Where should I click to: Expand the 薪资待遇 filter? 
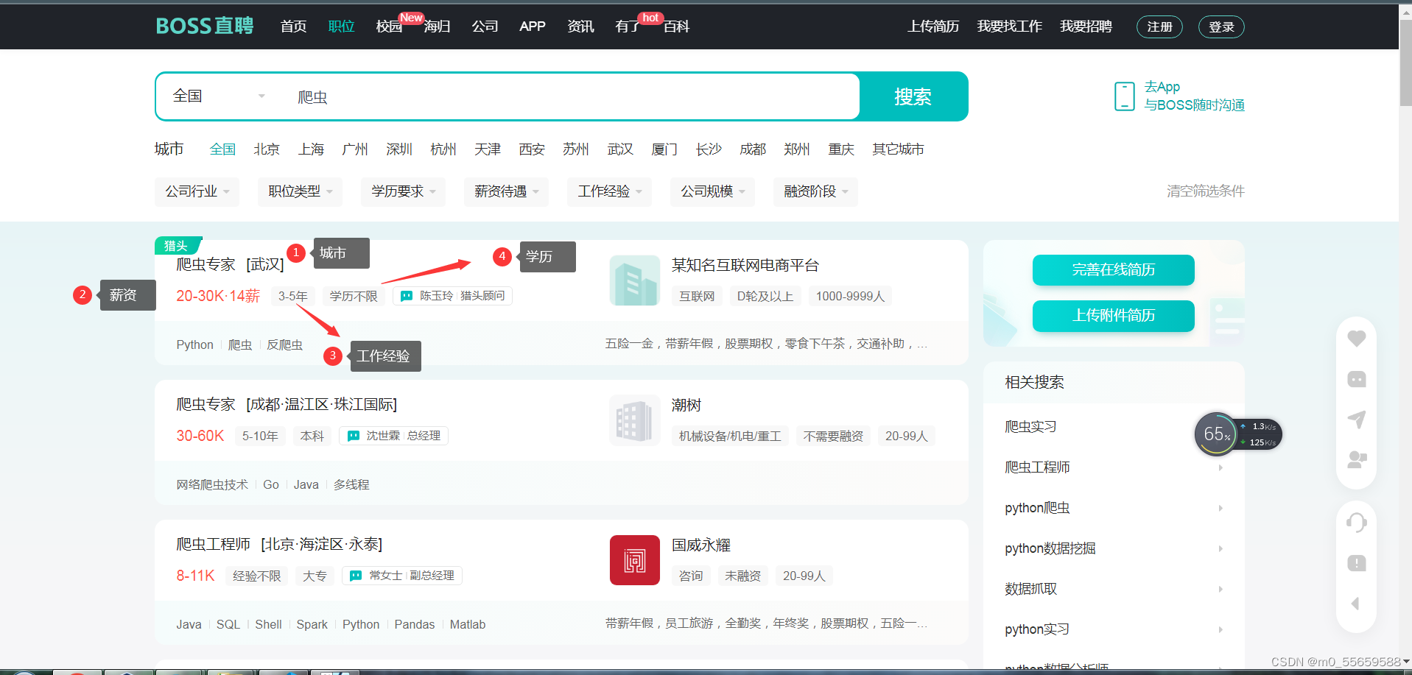(x=506, y=191)
